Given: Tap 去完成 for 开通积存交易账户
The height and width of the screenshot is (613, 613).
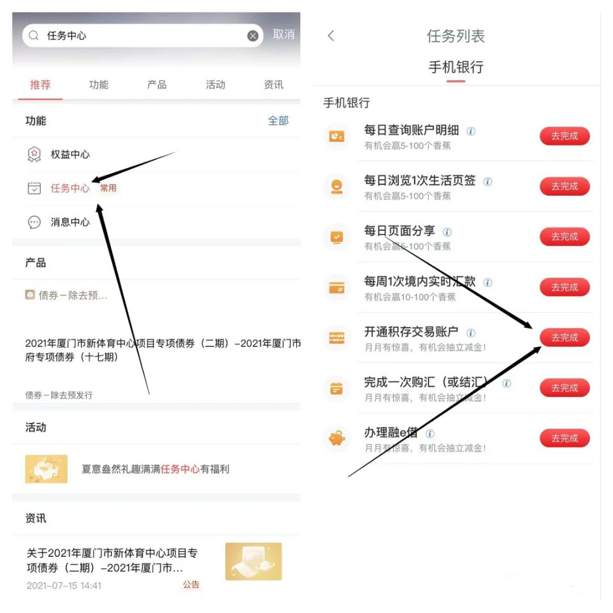Looking at the screenshot, I should [x=565, y=337].
